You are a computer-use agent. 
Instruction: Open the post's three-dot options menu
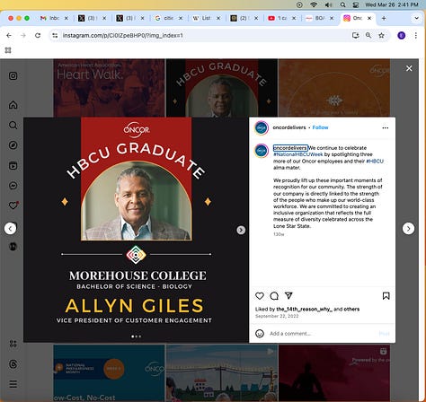coord(386,127)
